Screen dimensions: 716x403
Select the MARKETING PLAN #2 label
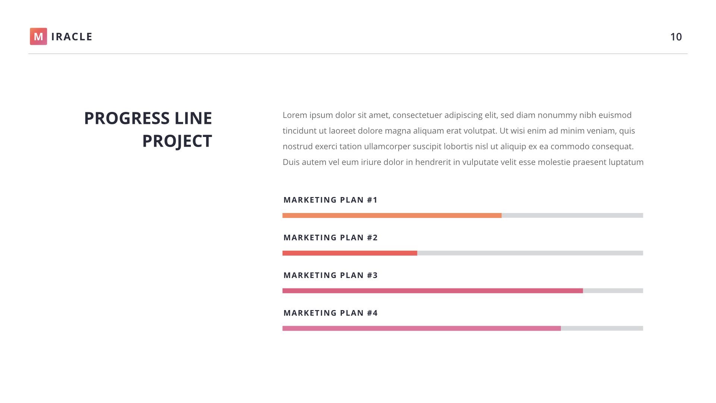330,238
